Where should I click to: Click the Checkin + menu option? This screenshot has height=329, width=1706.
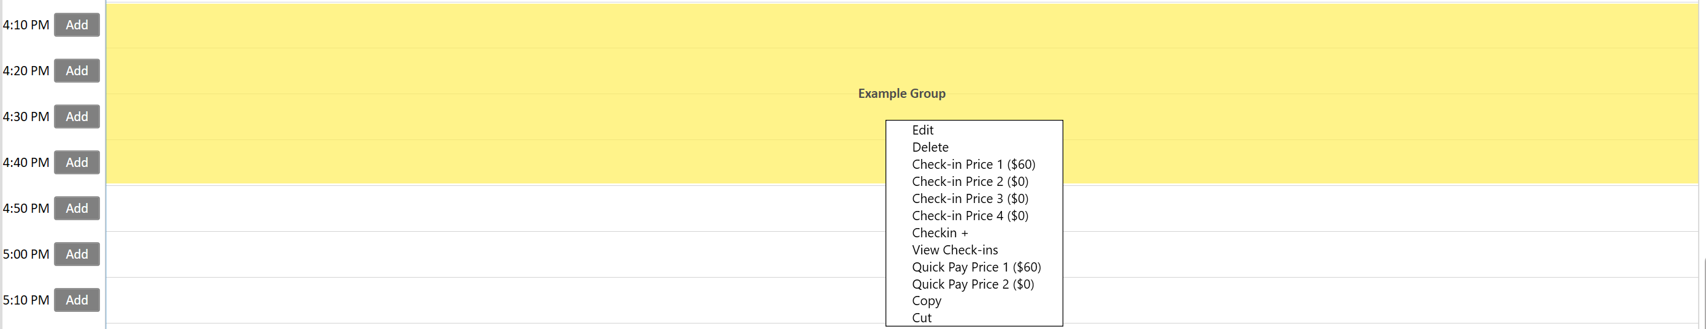click(x=939, y=233)
